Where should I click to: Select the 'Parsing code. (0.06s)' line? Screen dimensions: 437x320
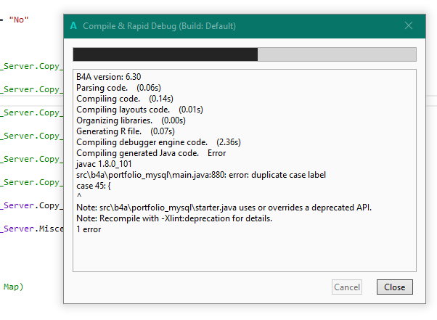click(x=118, y=88)
